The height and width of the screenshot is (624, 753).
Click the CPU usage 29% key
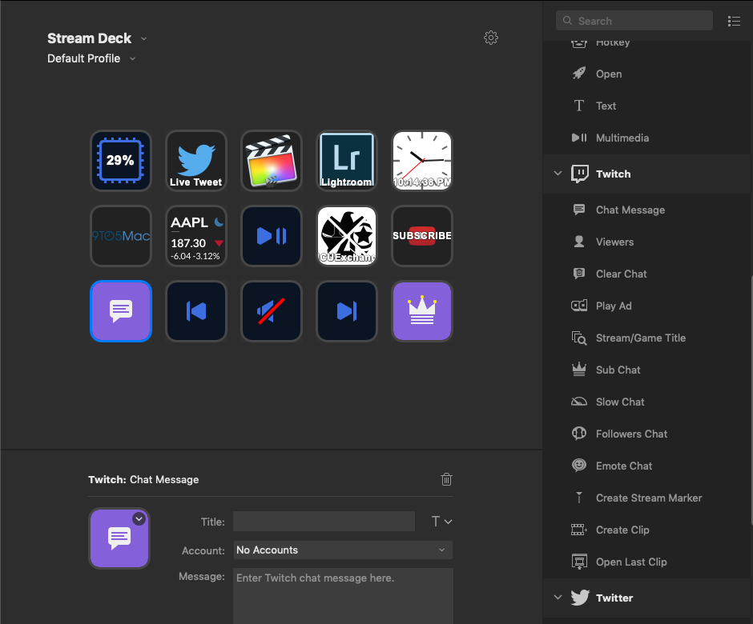[x=120, y=161]
